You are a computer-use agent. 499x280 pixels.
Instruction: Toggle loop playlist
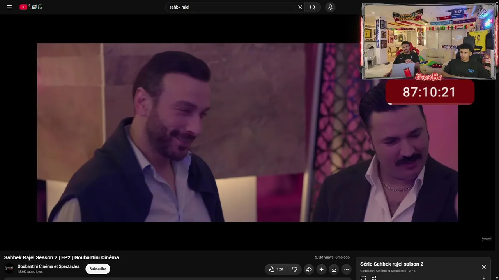[363, 278]
